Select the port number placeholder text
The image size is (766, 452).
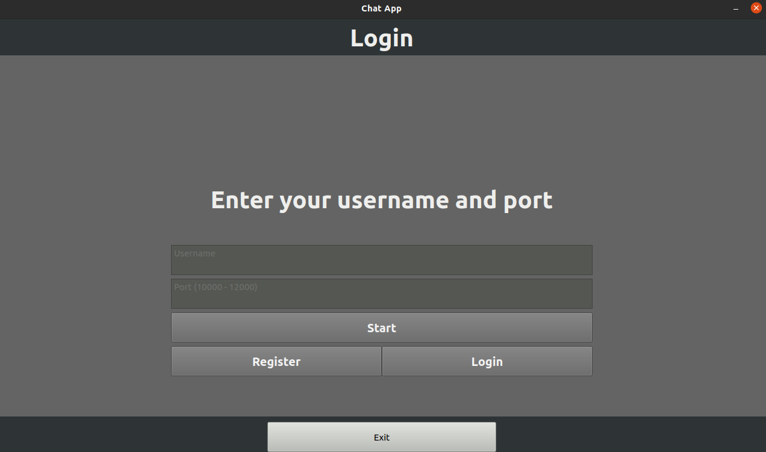click(216, 287)
